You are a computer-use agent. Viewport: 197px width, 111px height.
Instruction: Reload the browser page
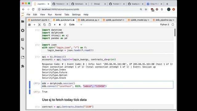click(x=33, y=9)
